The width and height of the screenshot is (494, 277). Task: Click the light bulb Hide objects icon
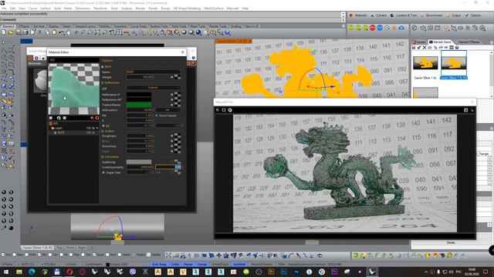pos(155,32)
